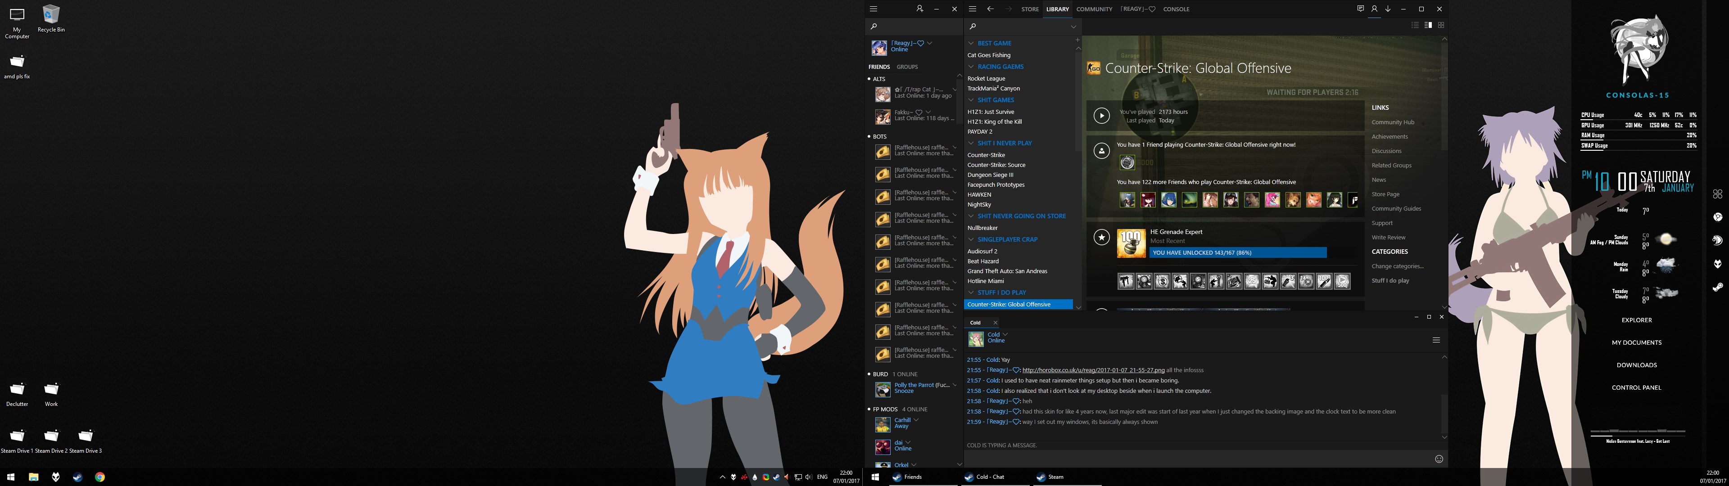Open the chat window hamburger menu
Image resolution: width=1729 pixels, height=486 pixels.
(x=1436, y=340)
